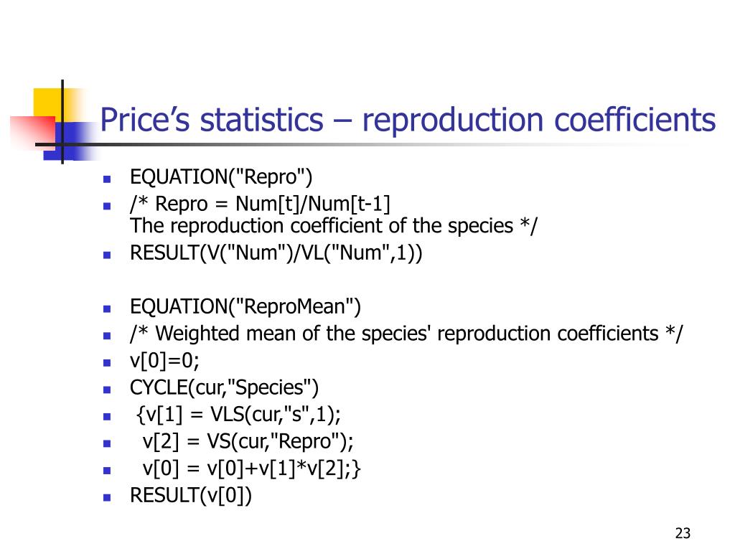Click the blue square in the logo
The height and width of the screenshot is (551, 735).
[x=70, y=141]
